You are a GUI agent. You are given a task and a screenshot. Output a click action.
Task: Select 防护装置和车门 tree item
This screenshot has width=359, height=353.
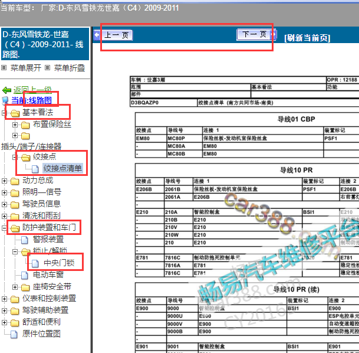[49, 227]
